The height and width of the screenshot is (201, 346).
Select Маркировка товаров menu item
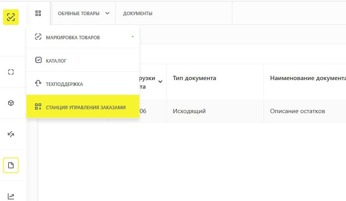pyautogui.click(x=83, y=37)
